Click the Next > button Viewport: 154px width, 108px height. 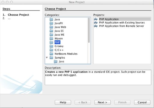coord(103,102)
